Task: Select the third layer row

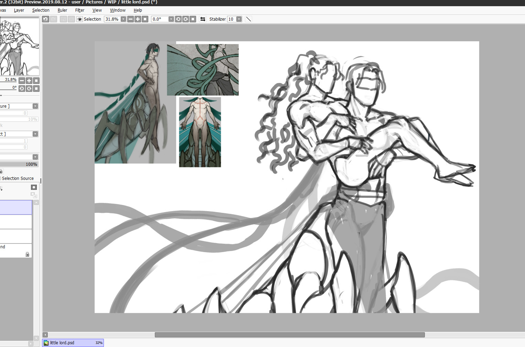Action: (16, 236)
